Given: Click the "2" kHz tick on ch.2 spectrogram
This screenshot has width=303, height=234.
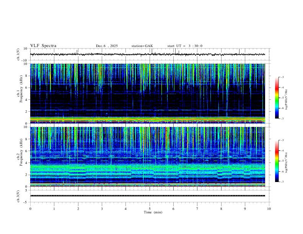Looking at the screenshot, I should (x=26, y=175).
